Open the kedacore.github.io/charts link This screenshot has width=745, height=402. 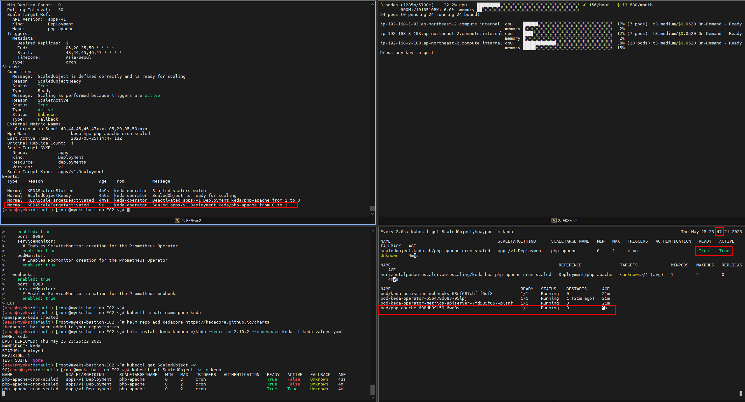point(227,322)
